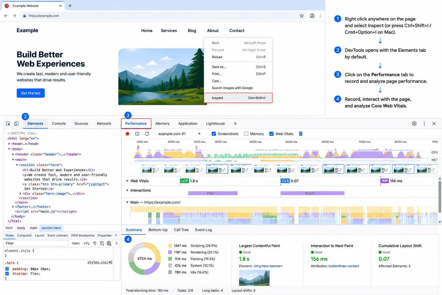Viewport: 442px width, 295px height.
Task: Open the Chrome three-dot menu beside the profile icon
Action: point(320,16)
